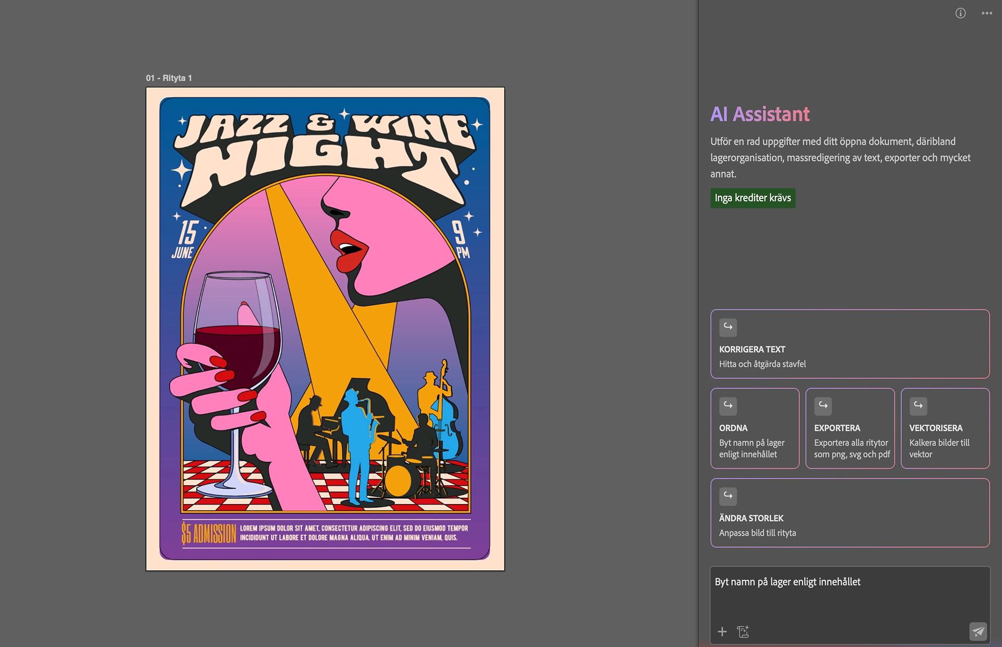
Task: Click the send arrow button
Action: point(978,631)
